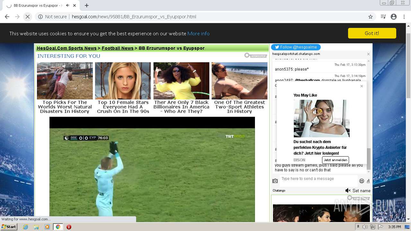View site info for Not secure

pyautogui.click(x=52, y=17)
